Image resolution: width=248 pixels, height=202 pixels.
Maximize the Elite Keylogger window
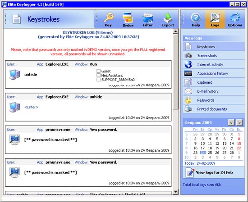(237, 4)
